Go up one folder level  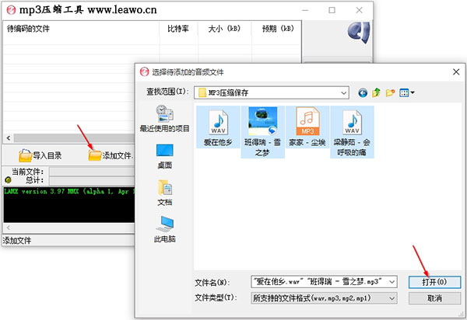point(376,92)
